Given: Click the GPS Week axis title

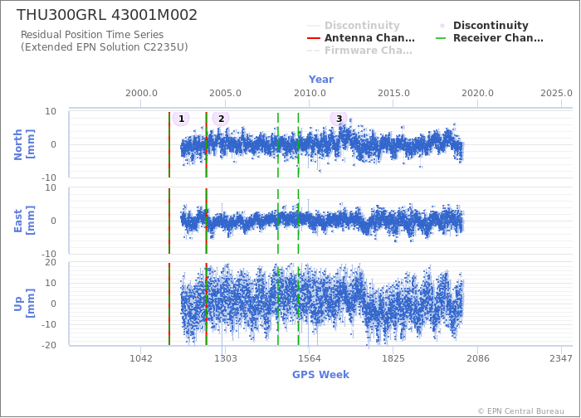Looking at the screenshot, I should (x=321, y=375).
